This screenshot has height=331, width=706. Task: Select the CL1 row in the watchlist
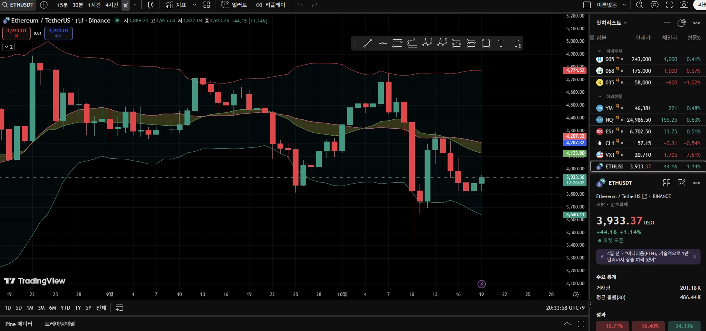pos(648,143)
